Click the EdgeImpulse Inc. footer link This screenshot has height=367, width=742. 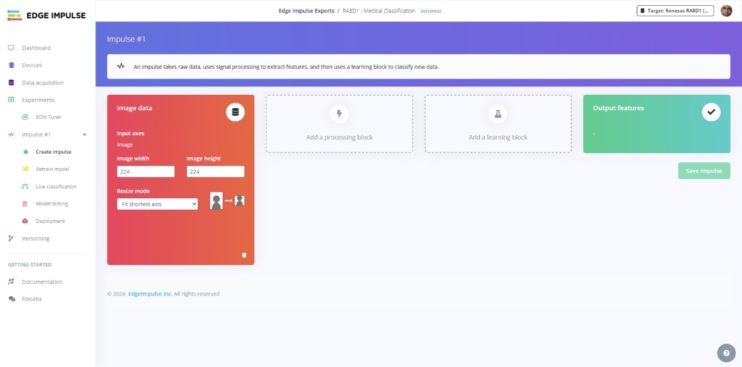coord(150,294)
